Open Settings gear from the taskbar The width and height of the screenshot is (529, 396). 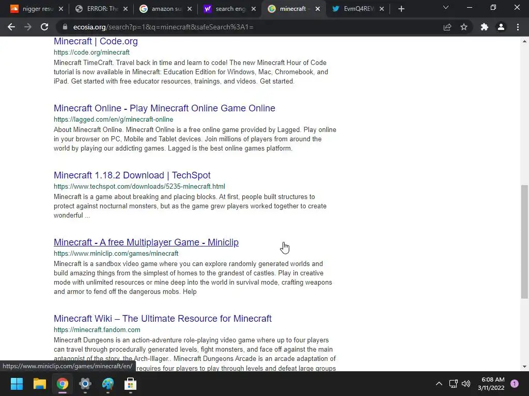(x=85, y=384)
